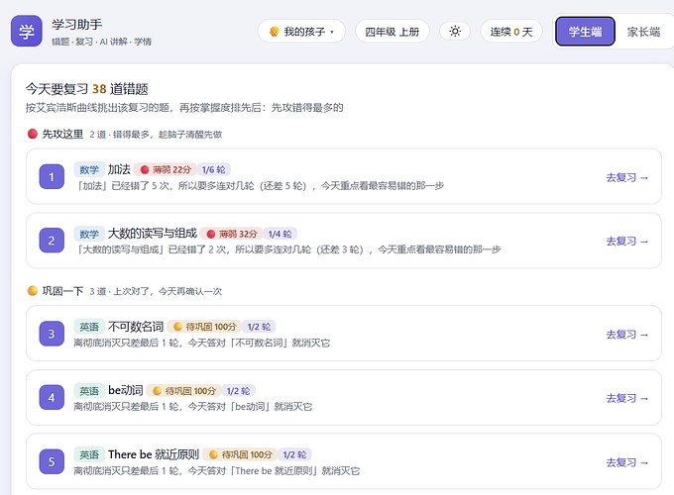The image size is (674, 495).
Task: Click 1/2 轮 badge on be动词
Action: 238,391
